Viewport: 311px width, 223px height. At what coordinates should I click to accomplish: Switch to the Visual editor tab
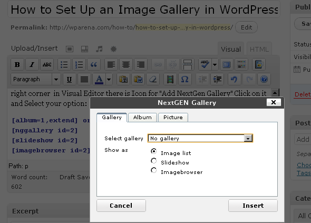coord(231,49)
